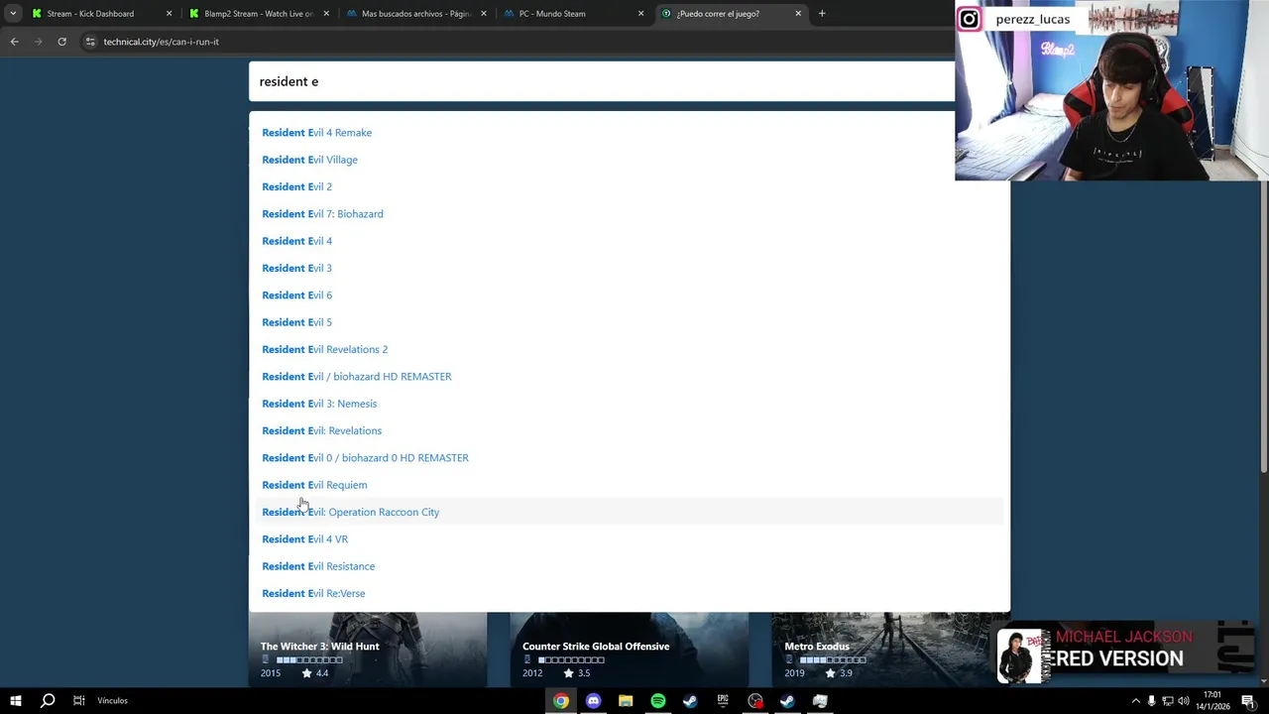Close the Blamp2 Stream tab
The height and width of the screenshot is (714, 1269).
[326, 14]
